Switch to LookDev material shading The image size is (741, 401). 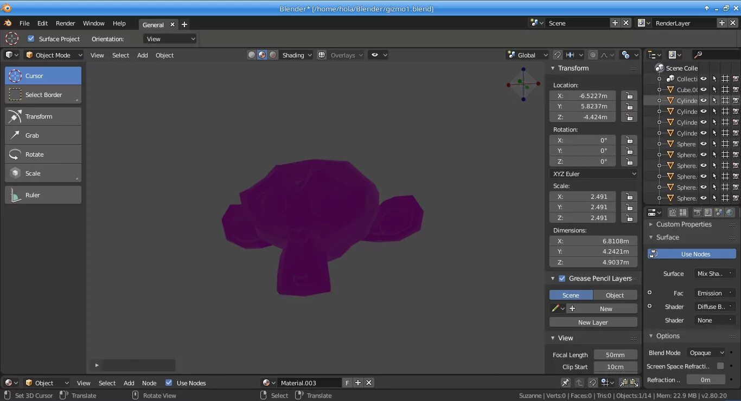click(262, 55)
